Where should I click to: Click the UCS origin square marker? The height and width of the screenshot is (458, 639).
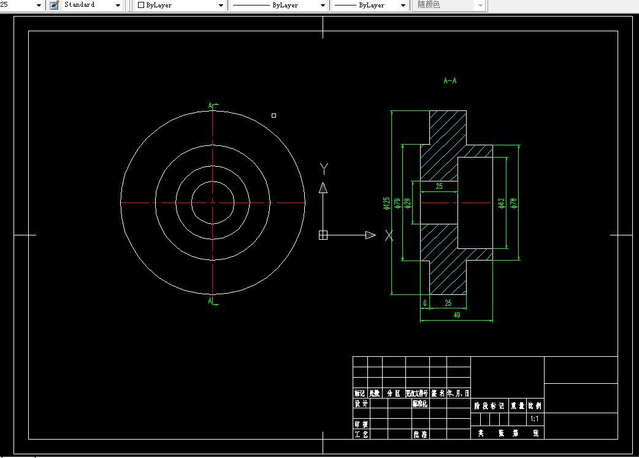coord(323,235)
